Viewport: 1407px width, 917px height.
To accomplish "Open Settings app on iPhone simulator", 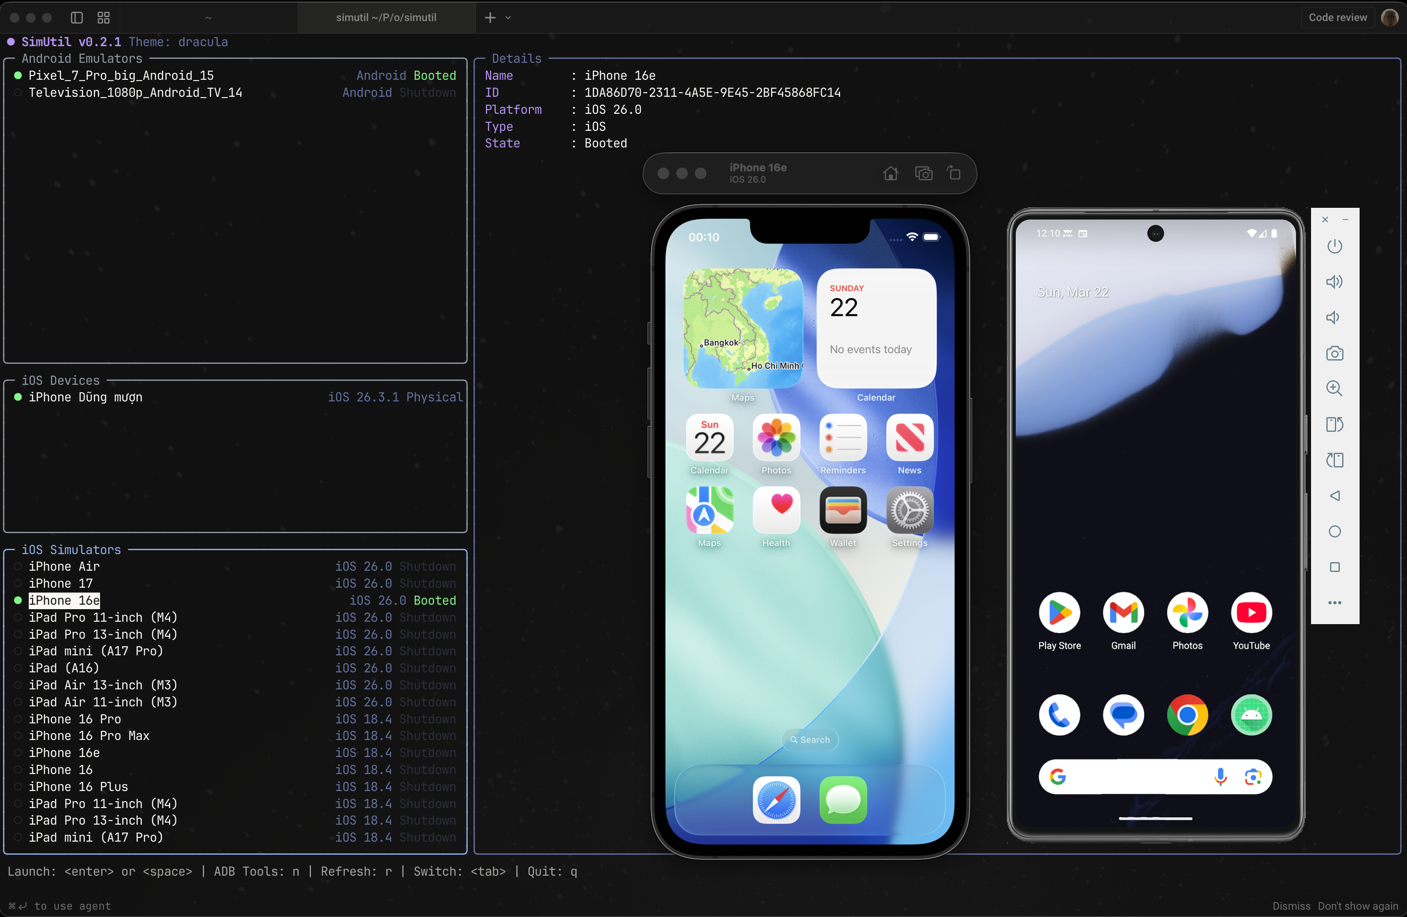I will click(x=909, y=510).
